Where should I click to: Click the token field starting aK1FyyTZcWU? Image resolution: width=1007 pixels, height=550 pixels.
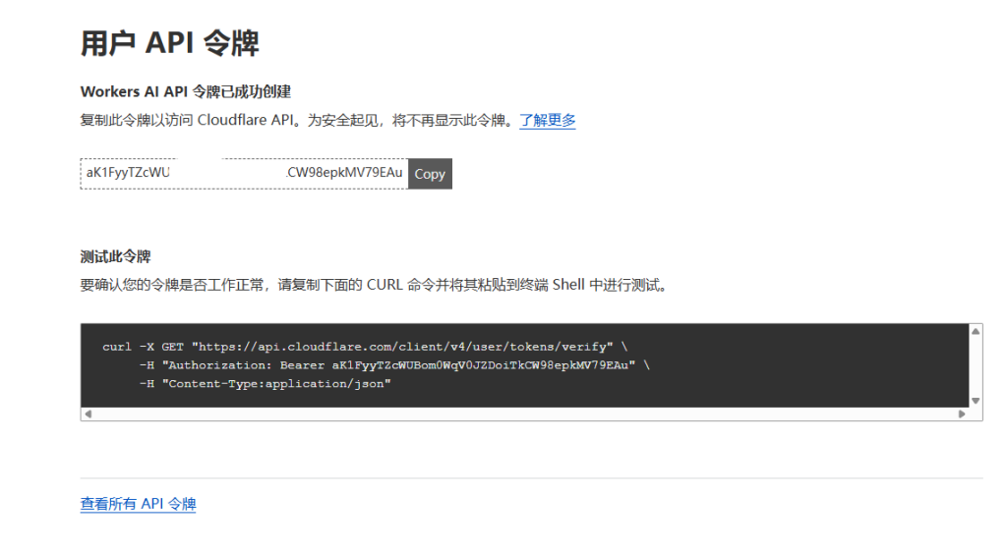[244, 174]
